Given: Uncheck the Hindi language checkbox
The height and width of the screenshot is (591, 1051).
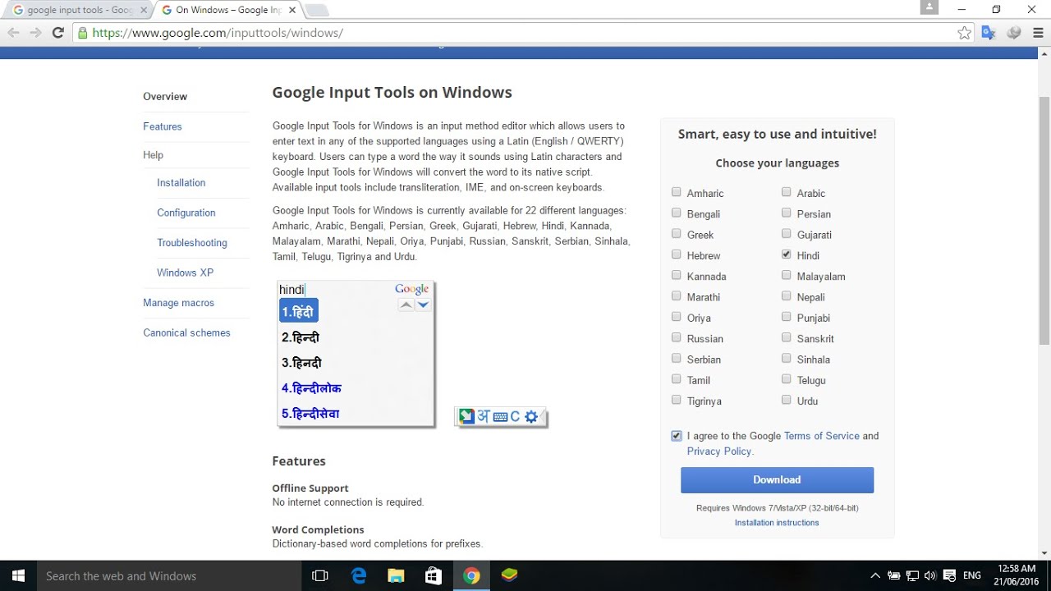Looking at the screenshot, I should tap(787, 254).
